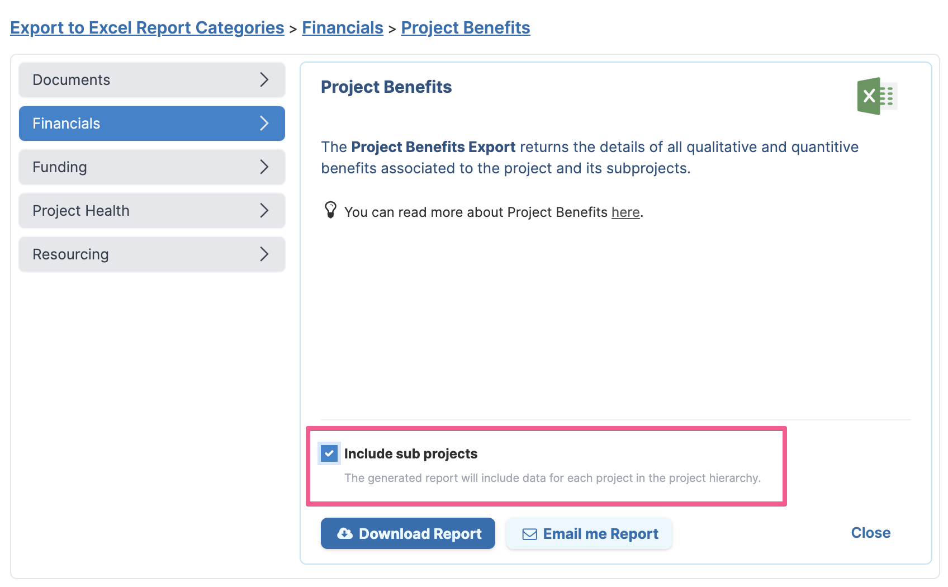Screen dimensions: 948x587
Task: Select the Funding category
Action: tap(152, 167)
